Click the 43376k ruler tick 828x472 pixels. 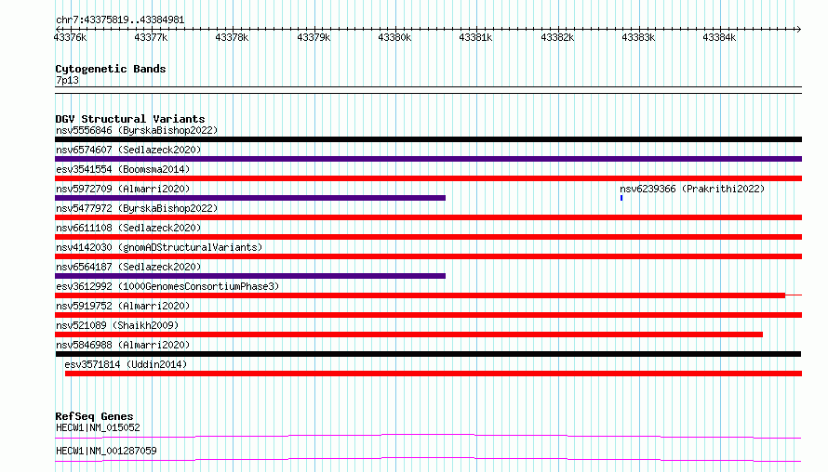point(70,37)
